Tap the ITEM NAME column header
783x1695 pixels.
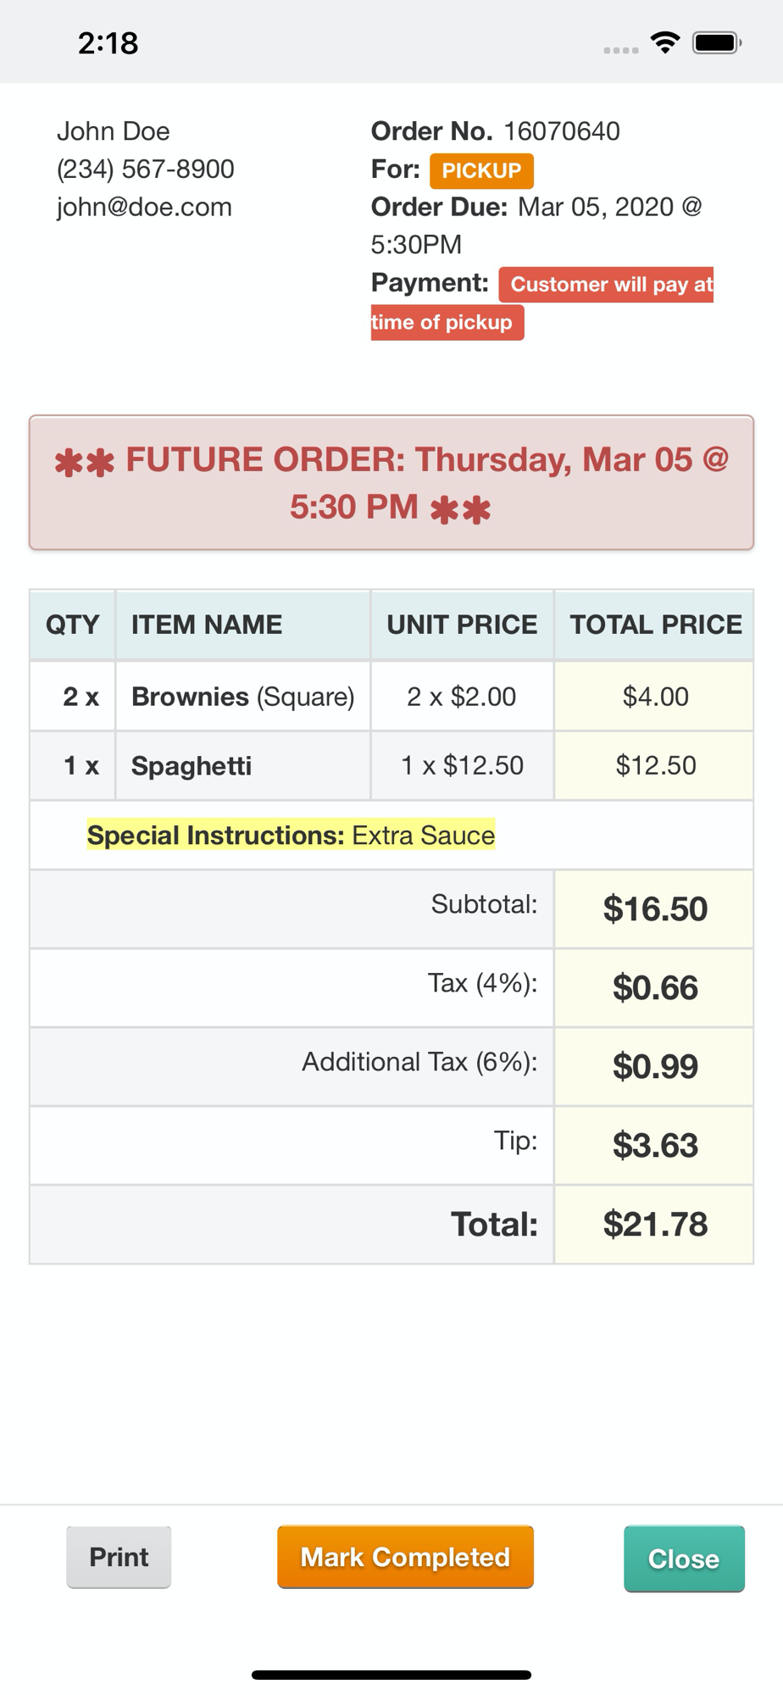point(207,625)
